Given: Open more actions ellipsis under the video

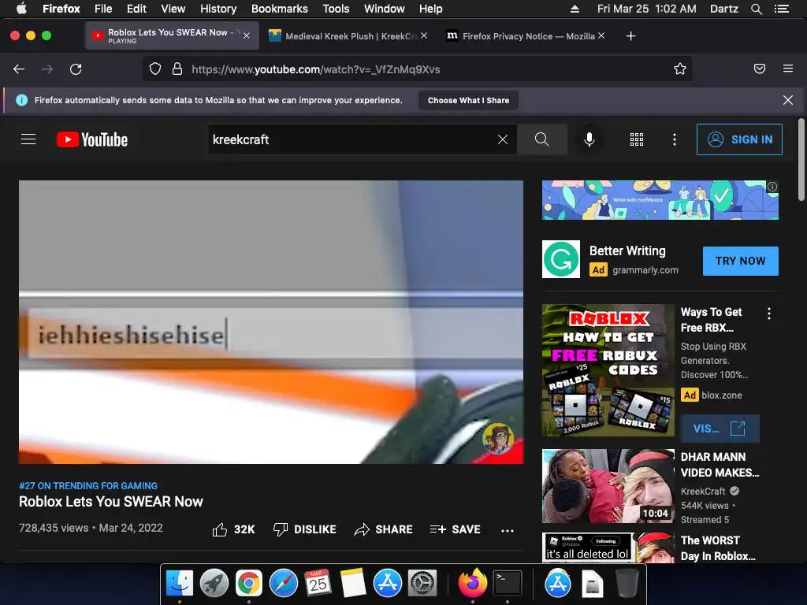Looking at the screenshot, I should 508,530.
